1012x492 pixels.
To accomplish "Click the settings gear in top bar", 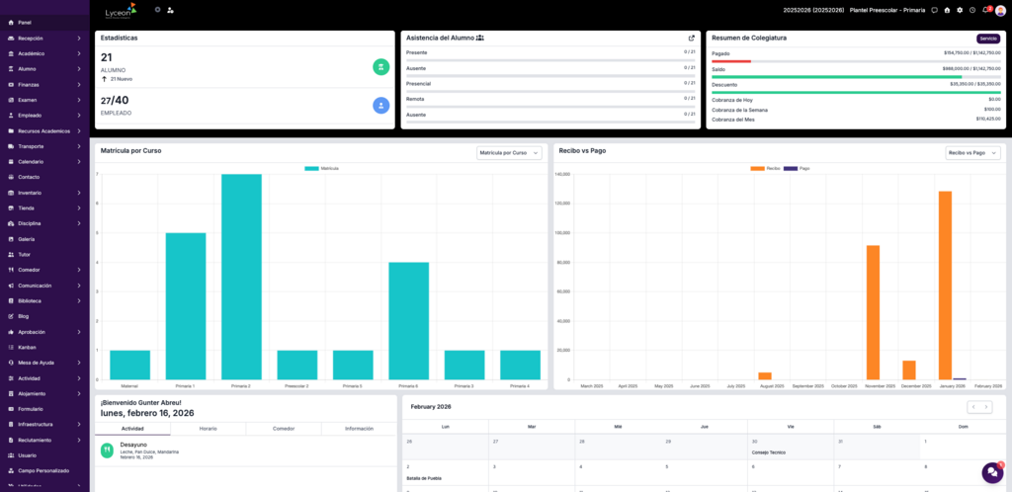I will 959,10.
